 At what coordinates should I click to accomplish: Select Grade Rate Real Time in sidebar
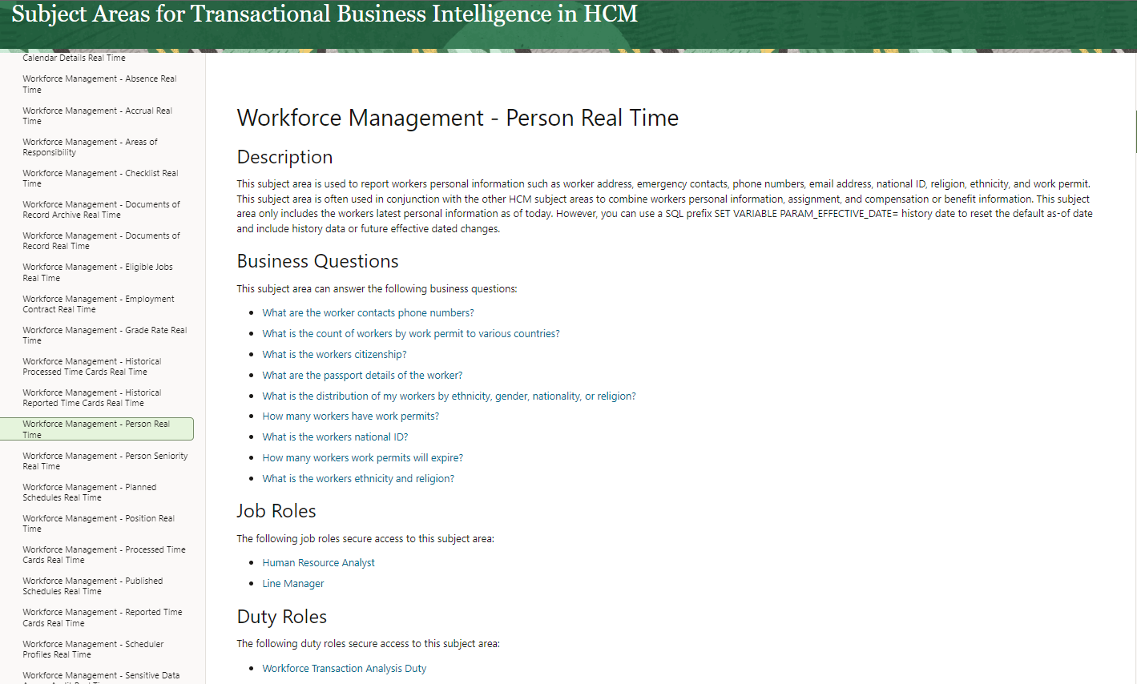(104, 334)
